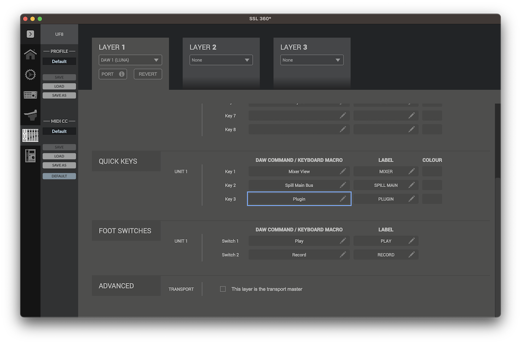The height and width of the screenshot is (344, 521).
Task: Switch to the LAYER 2 tab
Action: pyautogui.click(x=203, y=47)
